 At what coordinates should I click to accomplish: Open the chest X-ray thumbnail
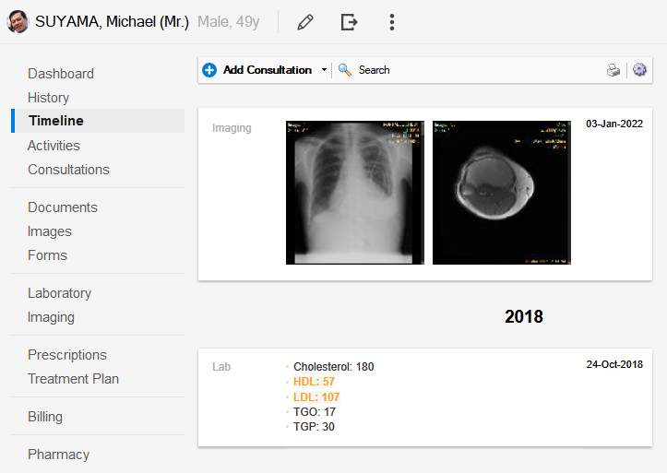355,193
